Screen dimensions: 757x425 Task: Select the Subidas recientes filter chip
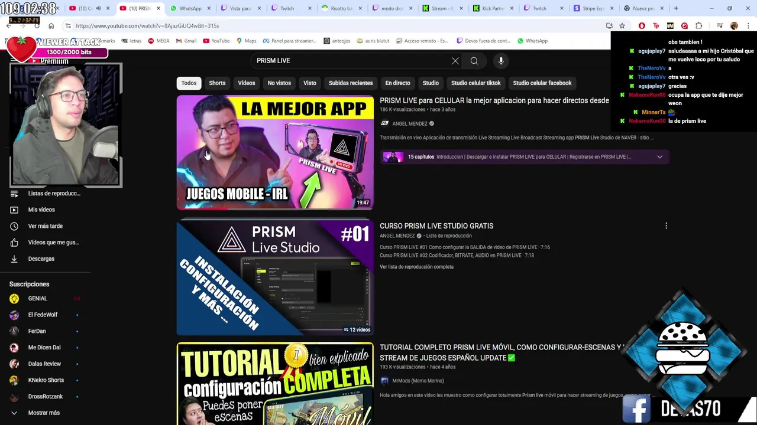(x=351, y=83)
